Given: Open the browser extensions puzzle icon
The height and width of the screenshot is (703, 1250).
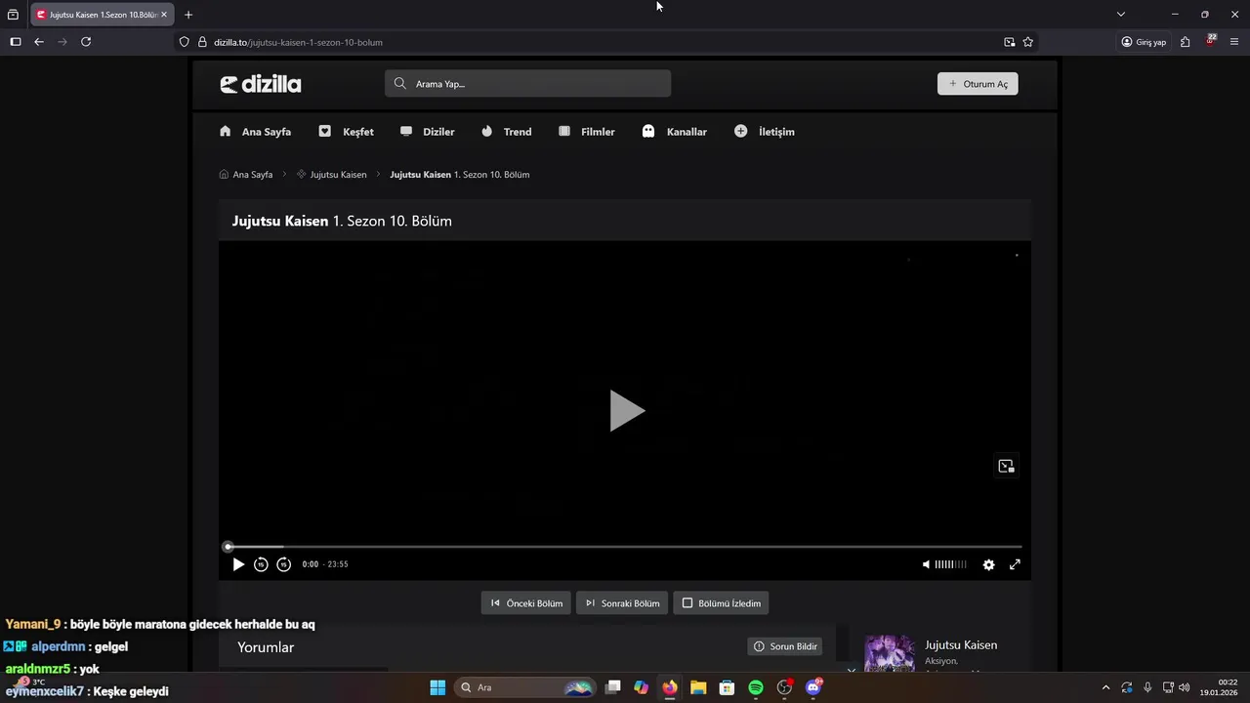Looking at the screenshot, I should coord(1185,42).
